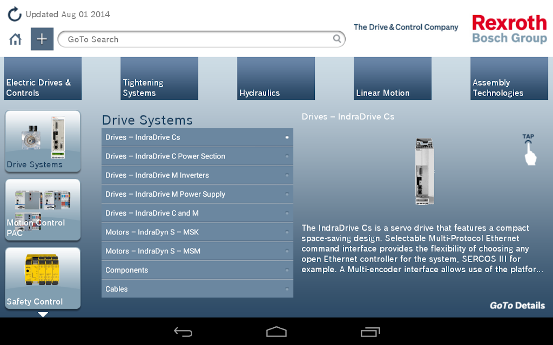This screenshot has width=553, height=345.
Task: Switch to Linear Motion category
Action: coord(393,79)
